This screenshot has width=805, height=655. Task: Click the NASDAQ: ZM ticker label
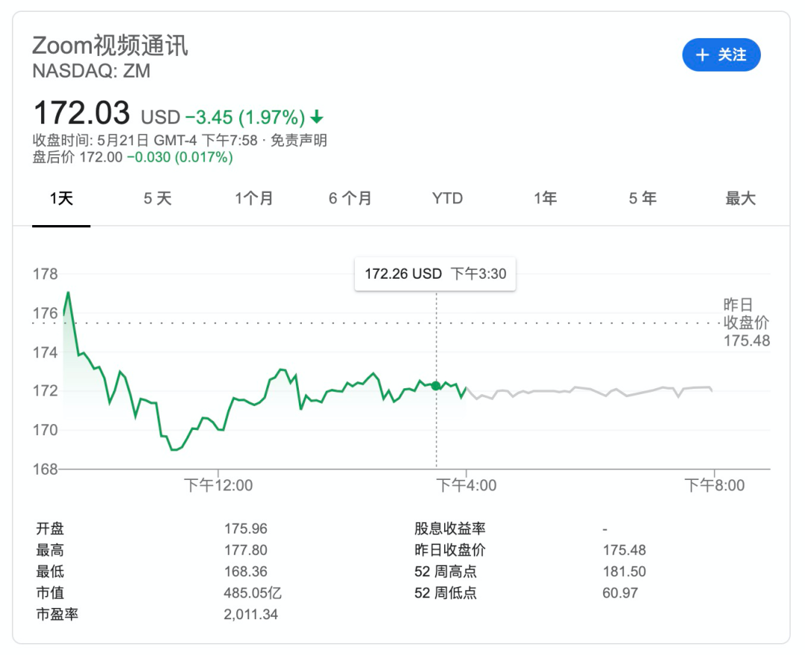click(92, 71)
